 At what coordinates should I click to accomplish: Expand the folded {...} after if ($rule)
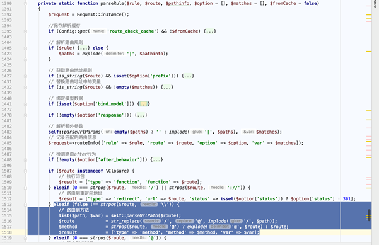pos(84,48)
